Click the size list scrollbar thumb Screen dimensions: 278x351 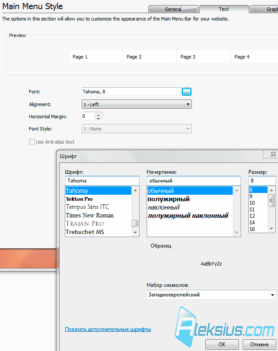(x=271, y=200)
